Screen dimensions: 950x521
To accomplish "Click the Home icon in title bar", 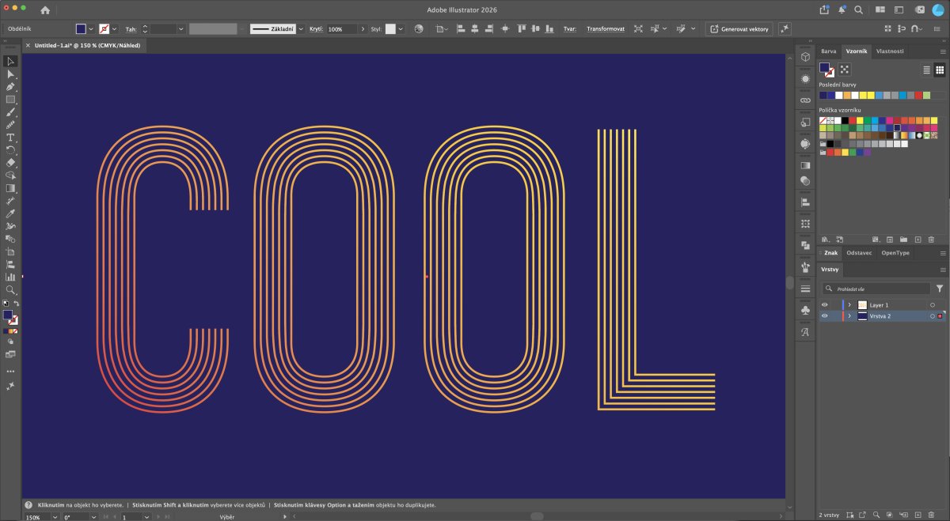I will tap(45, 10).
